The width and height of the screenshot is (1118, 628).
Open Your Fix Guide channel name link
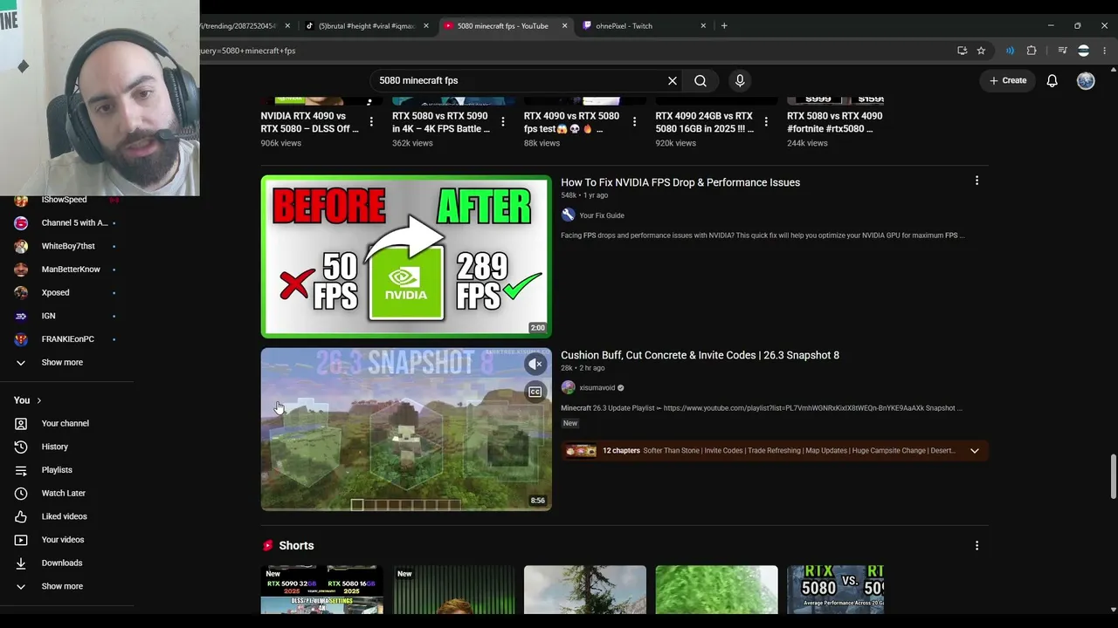(602, 215)
